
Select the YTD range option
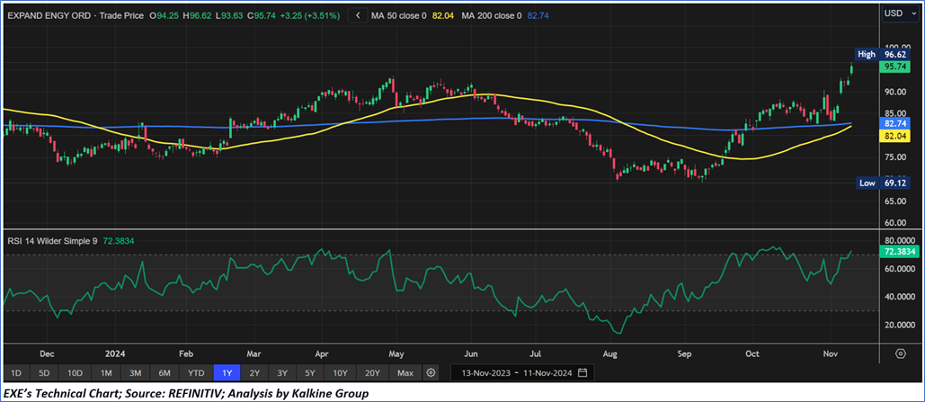tap(195, 372)
